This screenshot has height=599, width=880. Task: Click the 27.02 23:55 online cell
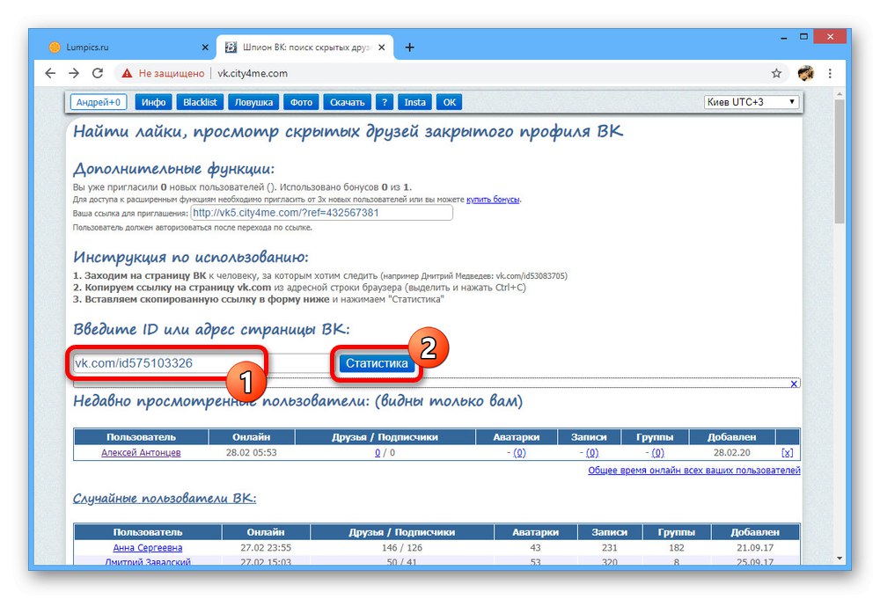[x=266, y=547]
